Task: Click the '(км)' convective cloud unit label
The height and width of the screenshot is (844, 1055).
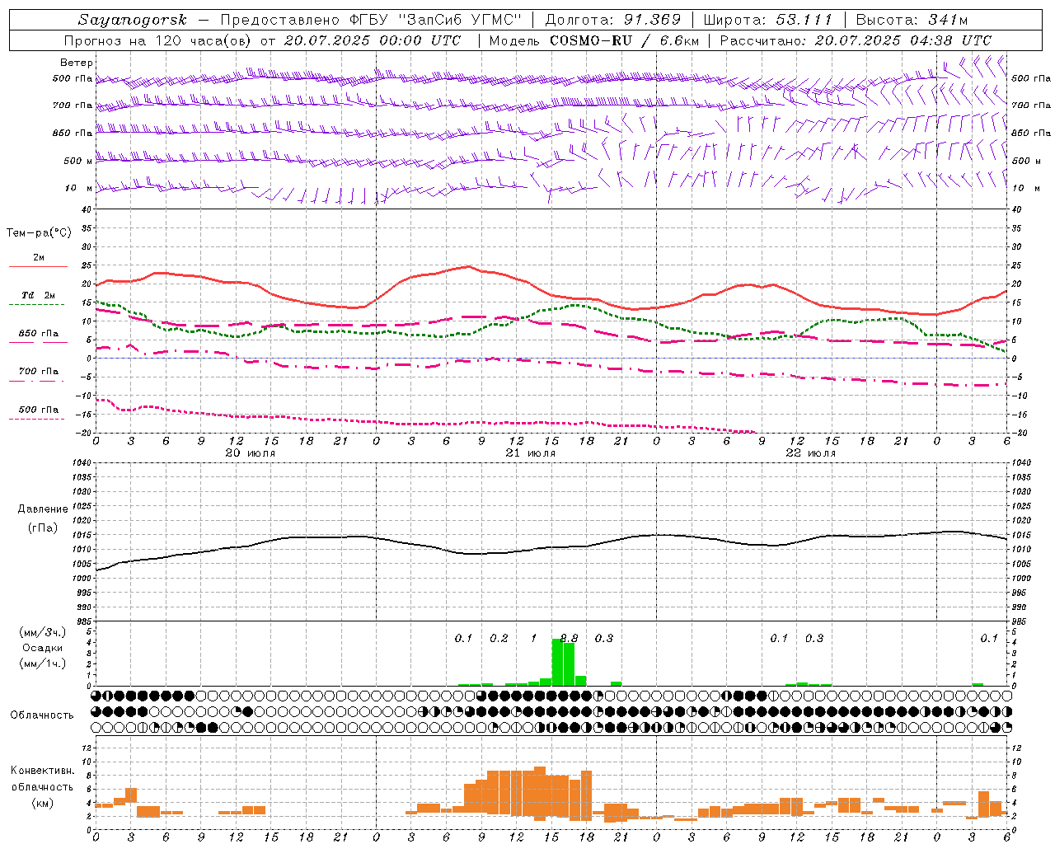Action: (x=43, y=803)
